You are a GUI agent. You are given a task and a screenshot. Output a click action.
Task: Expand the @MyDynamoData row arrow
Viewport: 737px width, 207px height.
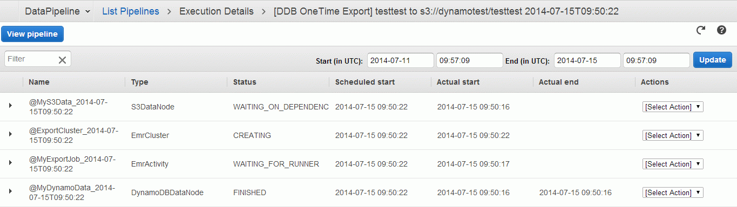10,191
